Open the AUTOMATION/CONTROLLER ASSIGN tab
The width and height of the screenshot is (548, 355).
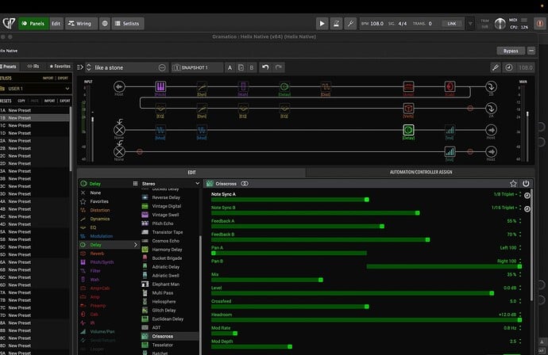click(421, 172)
